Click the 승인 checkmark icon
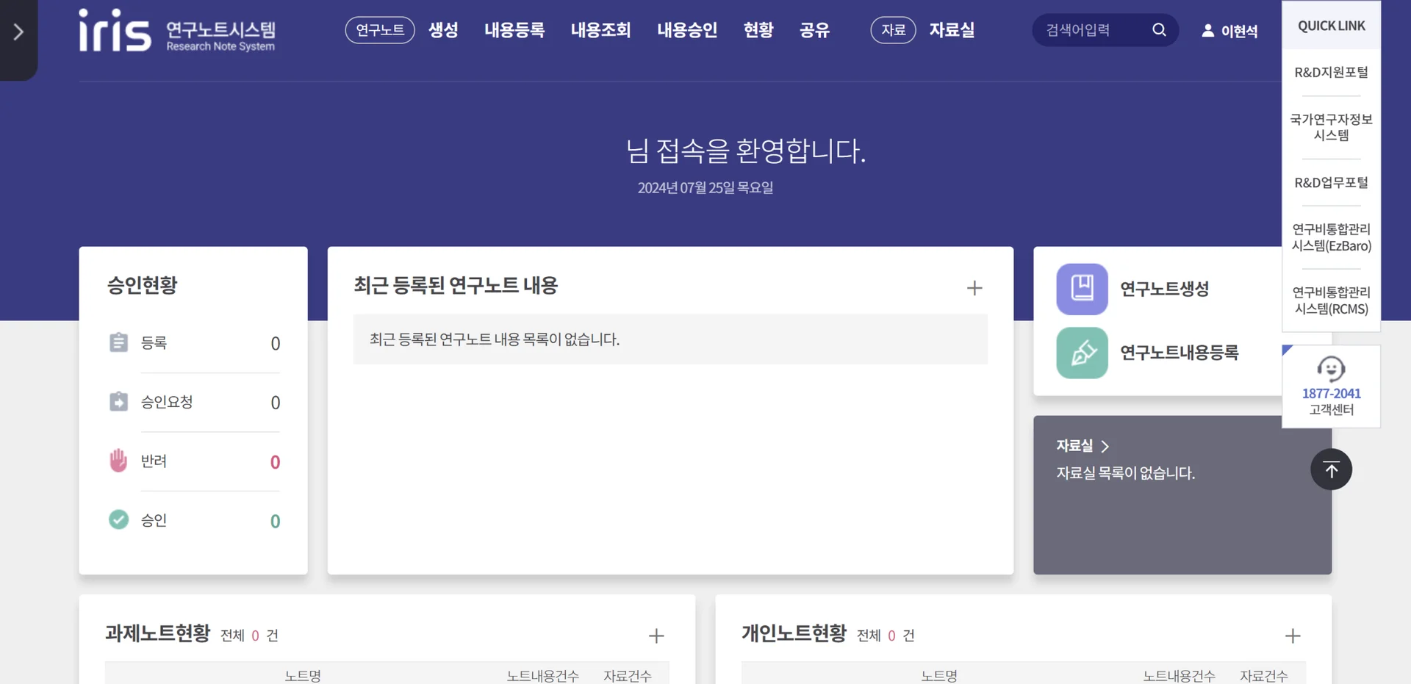The height and width of the screenshot is (684, 1411). point(118,519)
